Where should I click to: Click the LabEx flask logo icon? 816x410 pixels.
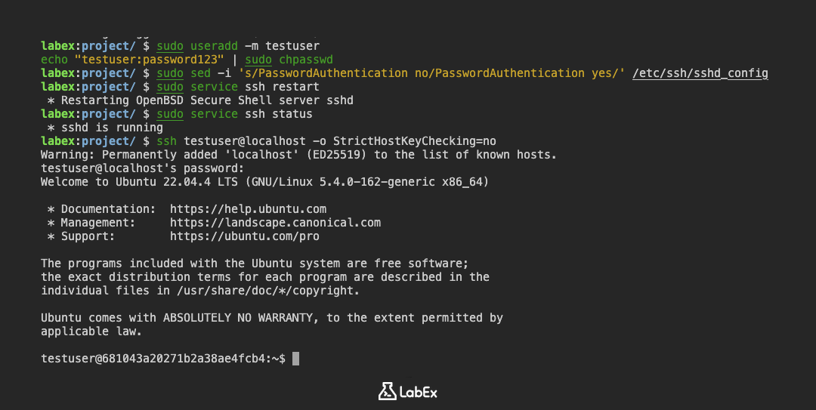(x=387, y=391)
